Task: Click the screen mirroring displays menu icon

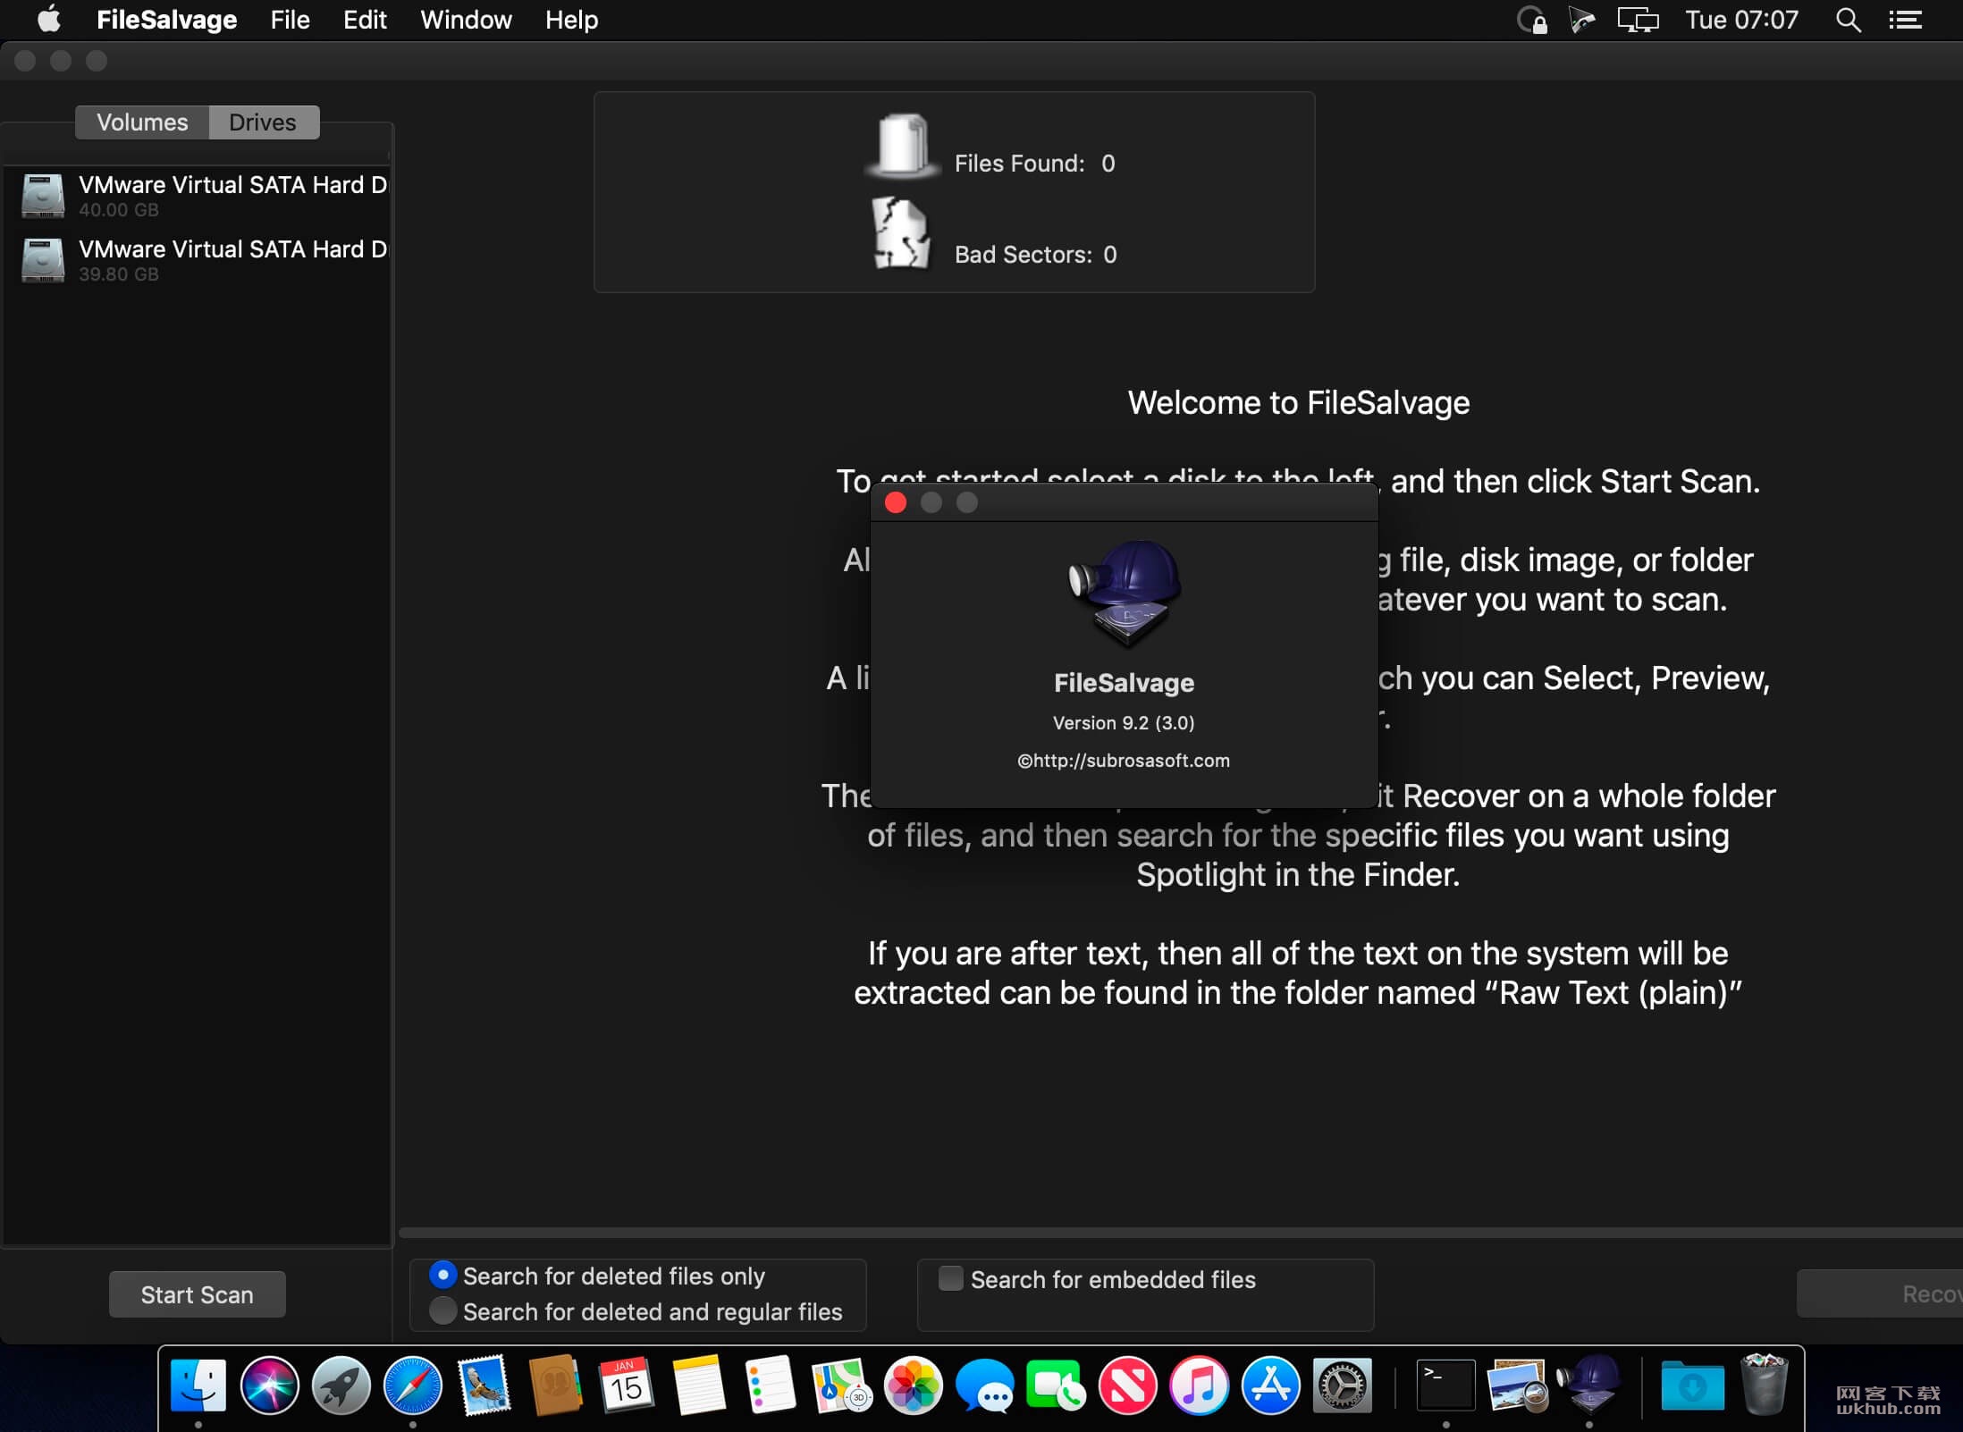Action: (x=1638, y=20)
